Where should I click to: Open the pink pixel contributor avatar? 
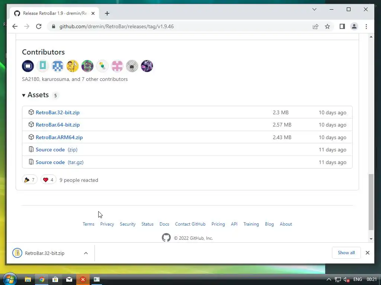[117, 66]
